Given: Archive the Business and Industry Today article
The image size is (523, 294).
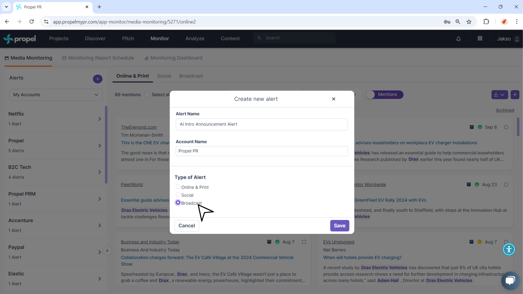Looking at the screenshot, I should (x=269, y=242).
